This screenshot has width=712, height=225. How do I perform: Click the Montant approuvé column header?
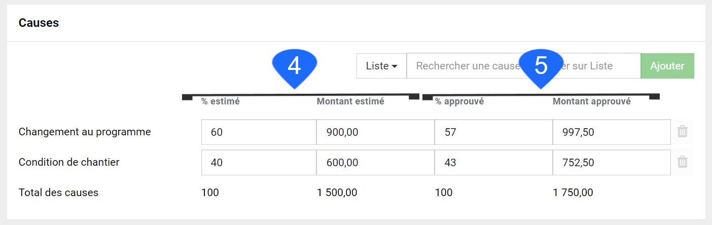(592, 101)
